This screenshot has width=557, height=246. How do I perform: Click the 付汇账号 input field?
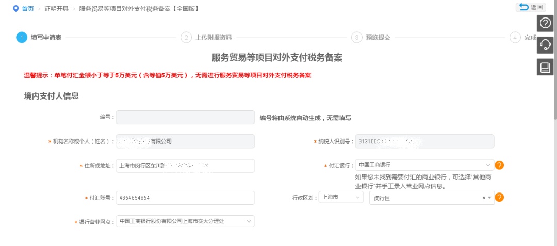pyautogui.click(x=185, y=198)
